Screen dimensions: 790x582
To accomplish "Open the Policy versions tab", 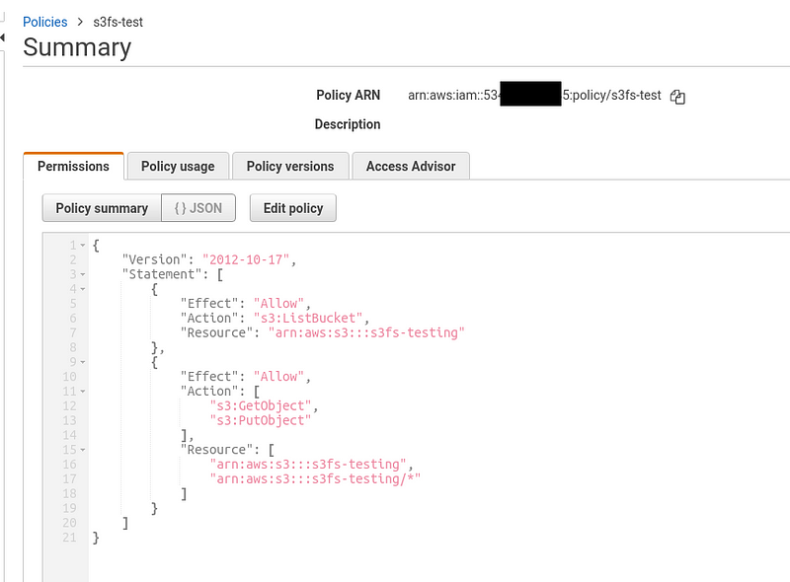I will coord(290,166).
